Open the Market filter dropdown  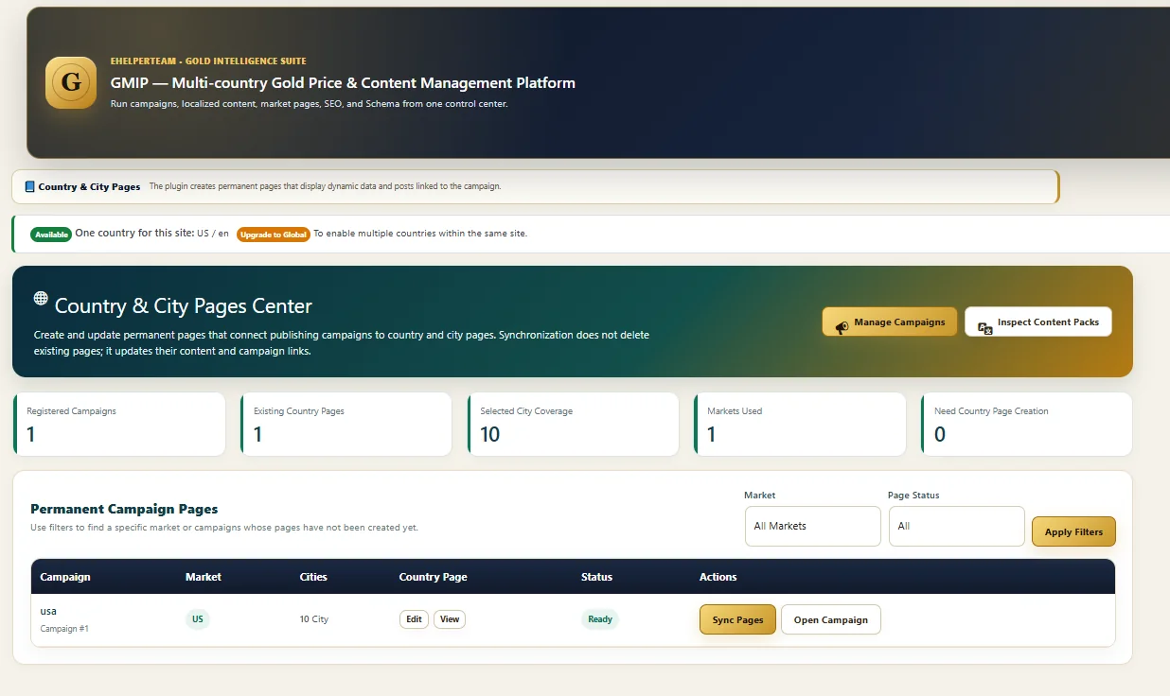tap(813, 526)
